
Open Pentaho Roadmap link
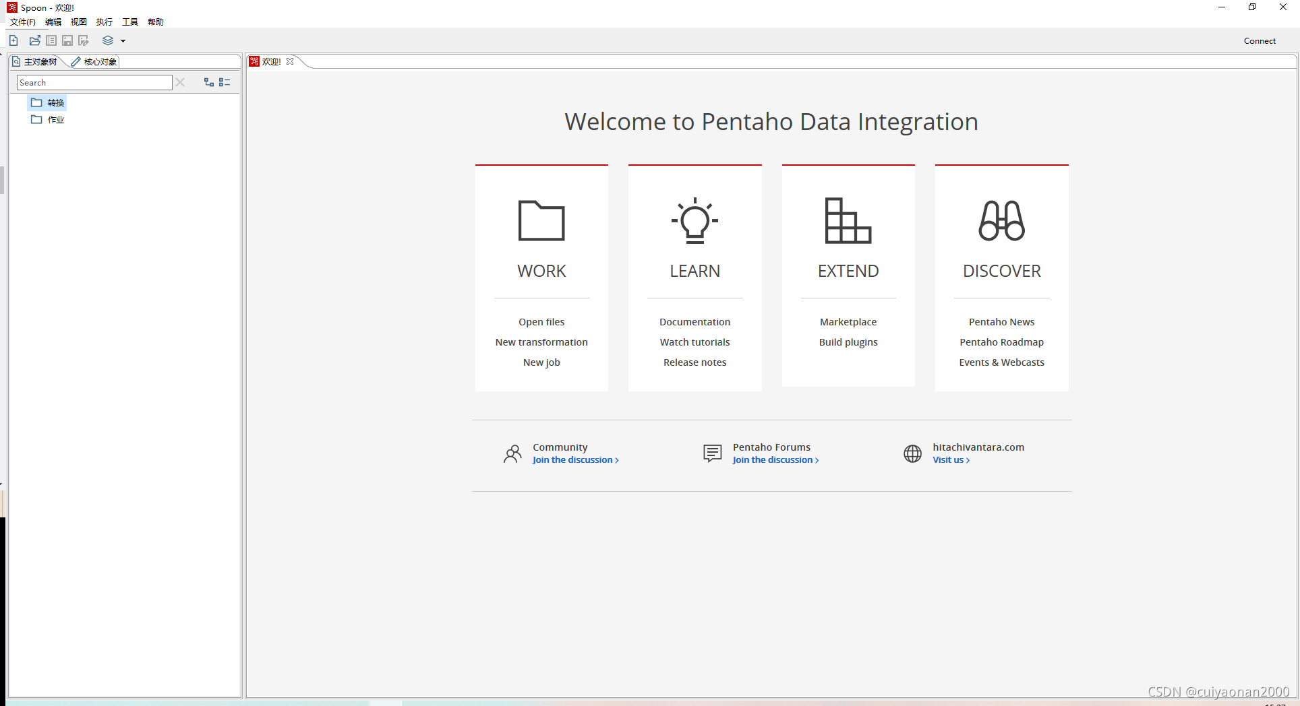[x=1002, y=342]
